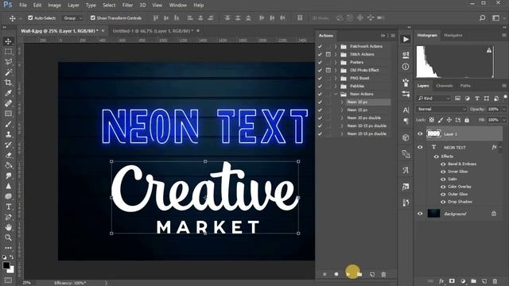Select the Eraser tool
Viewport: 509px width, 286px height.
[9, 155]
